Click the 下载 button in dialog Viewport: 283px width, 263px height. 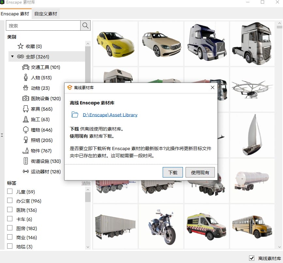(173, 173)
